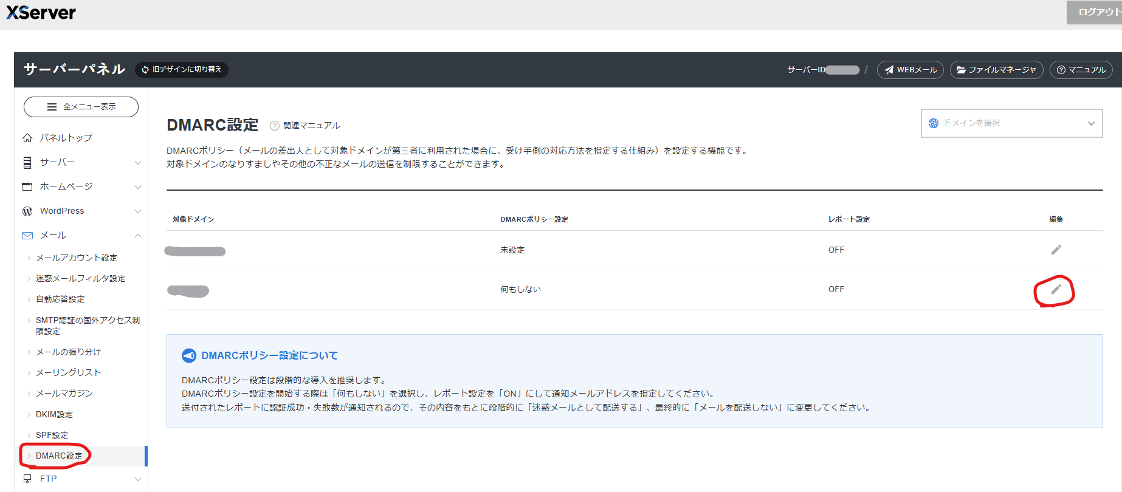Click the question mark icon beside 関連マニュアル

[275, 126]
